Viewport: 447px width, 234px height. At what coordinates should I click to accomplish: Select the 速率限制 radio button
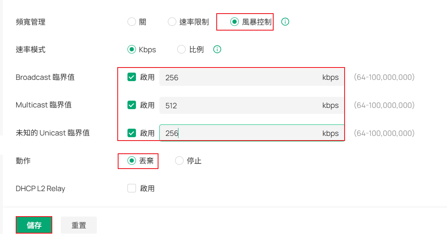pyautogui.click(x=172, y=22)
